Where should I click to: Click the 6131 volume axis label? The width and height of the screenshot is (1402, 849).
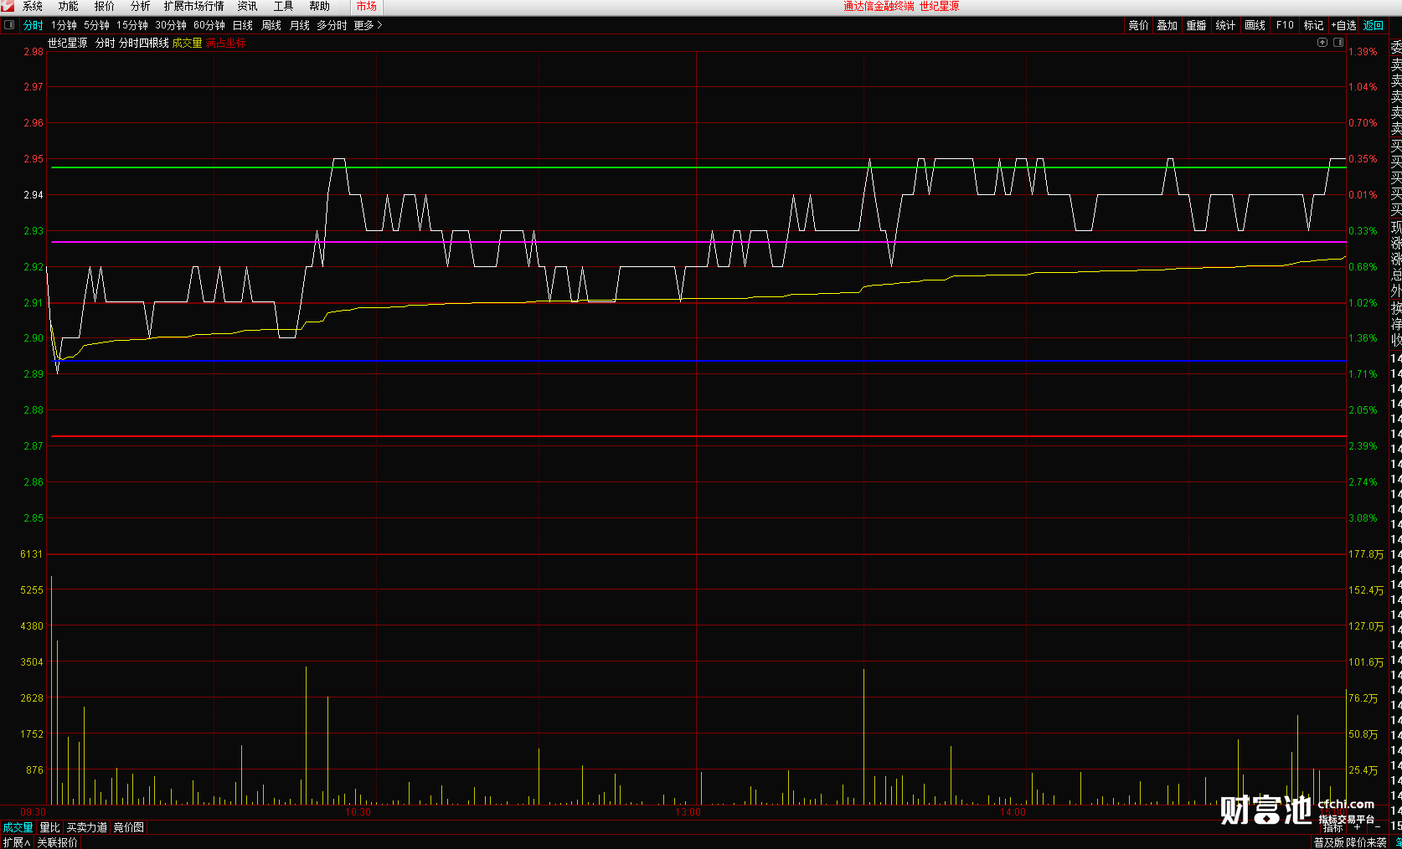click(32, 554)
